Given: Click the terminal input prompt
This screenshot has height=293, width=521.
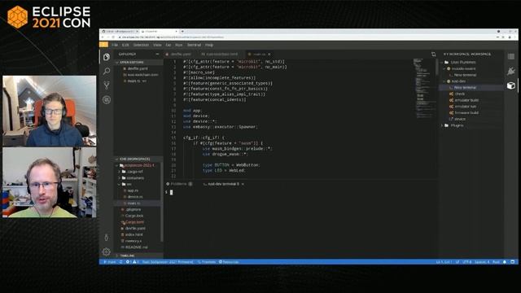Looking at the screenshot, I should pos(171,192).
